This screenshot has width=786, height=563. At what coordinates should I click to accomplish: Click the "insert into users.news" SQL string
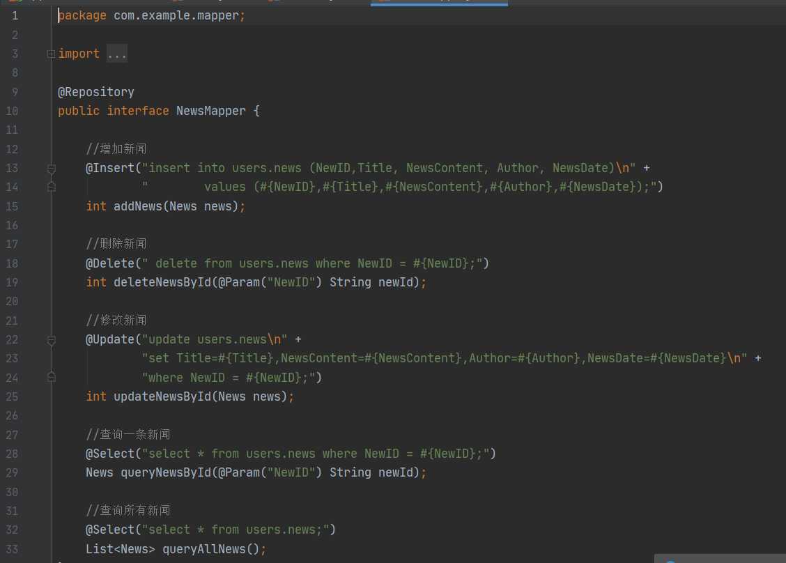tap(389, 168)
